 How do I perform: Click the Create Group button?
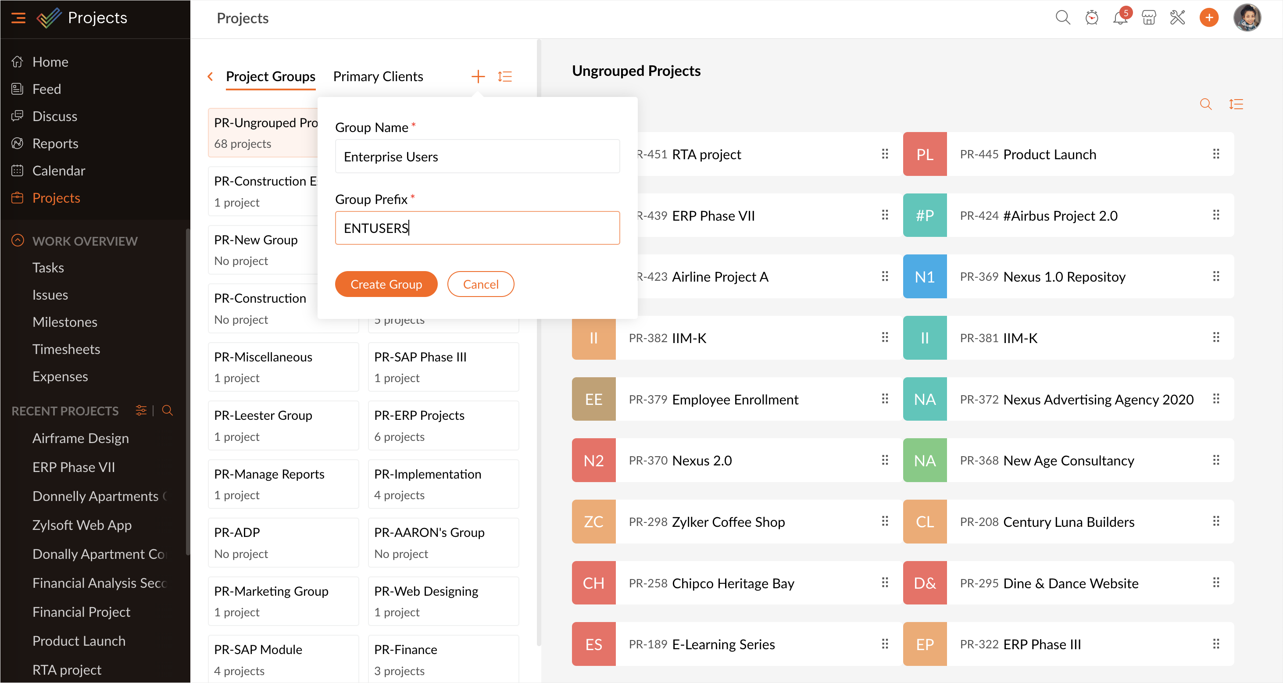pyautogui.click(x=386, y=284)
